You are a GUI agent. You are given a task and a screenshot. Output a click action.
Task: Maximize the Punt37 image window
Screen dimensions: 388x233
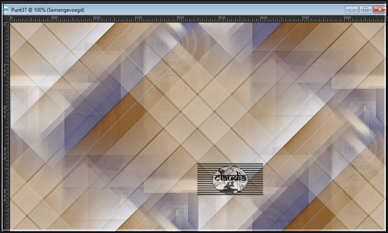pyautogui.click(x=365, y=10)
